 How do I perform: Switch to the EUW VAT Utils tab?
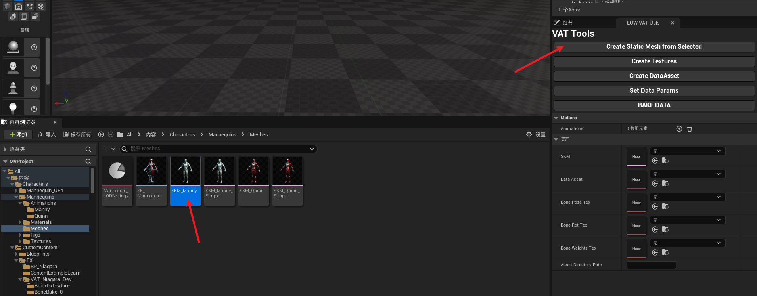click(x=643, y=23)
